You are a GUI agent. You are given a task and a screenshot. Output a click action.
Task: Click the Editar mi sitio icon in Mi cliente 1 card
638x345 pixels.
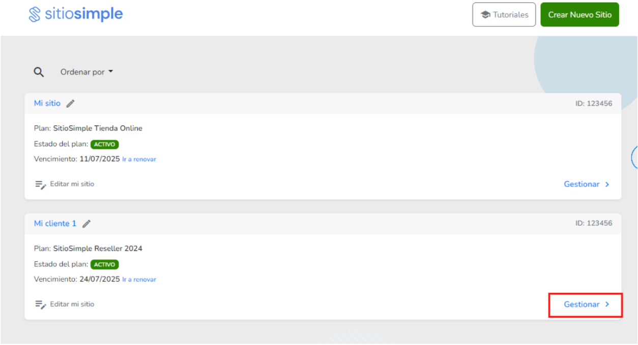coord(41,304)
